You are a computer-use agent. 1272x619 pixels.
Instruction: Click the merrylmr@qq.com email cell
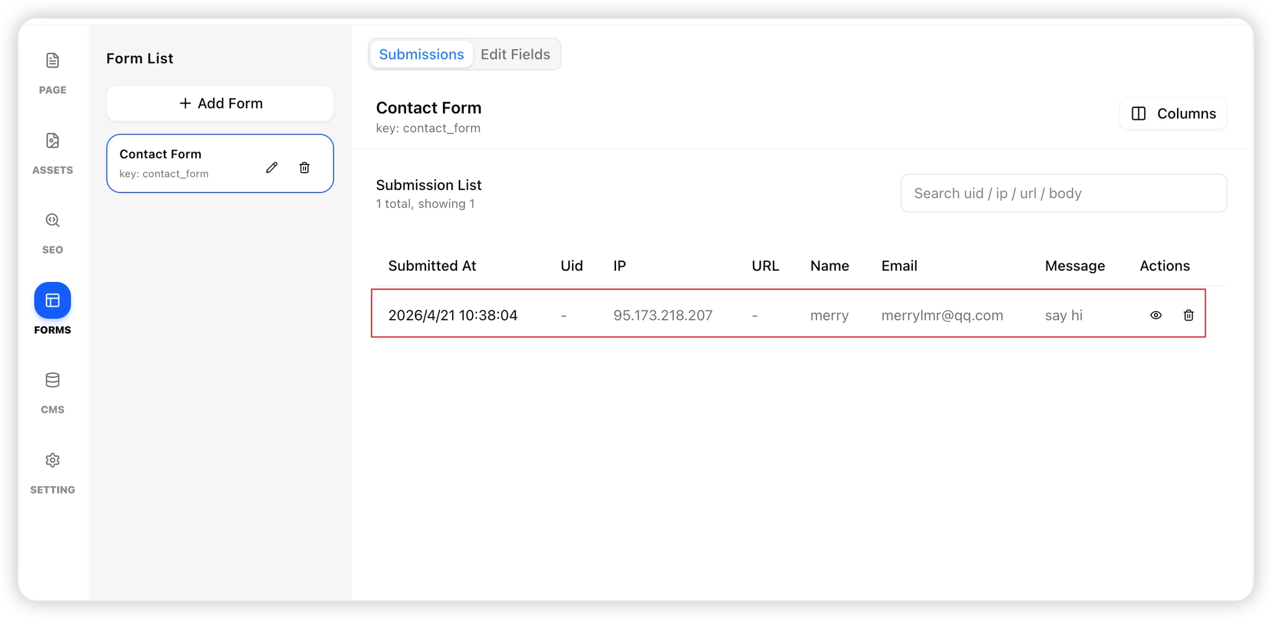(942, 315)
